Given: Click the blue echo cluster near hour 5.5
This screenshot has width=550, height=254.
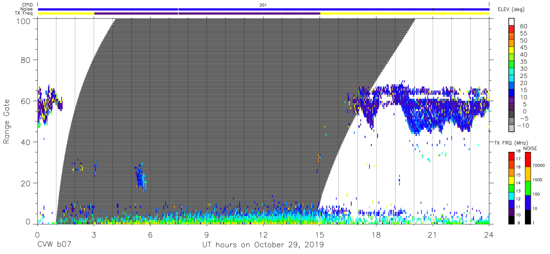Looking at the screenshot, I should tap(141, 177).
